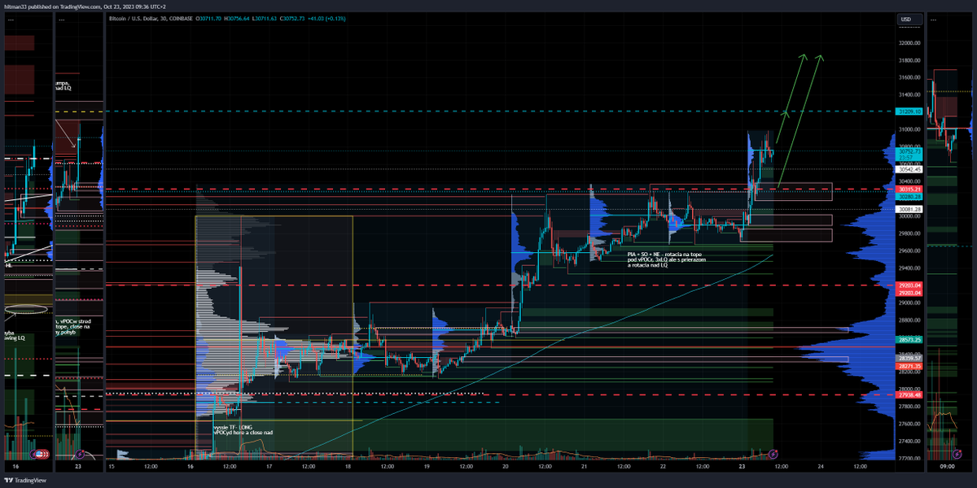Click date label 17 on time axis

point(269,466)
